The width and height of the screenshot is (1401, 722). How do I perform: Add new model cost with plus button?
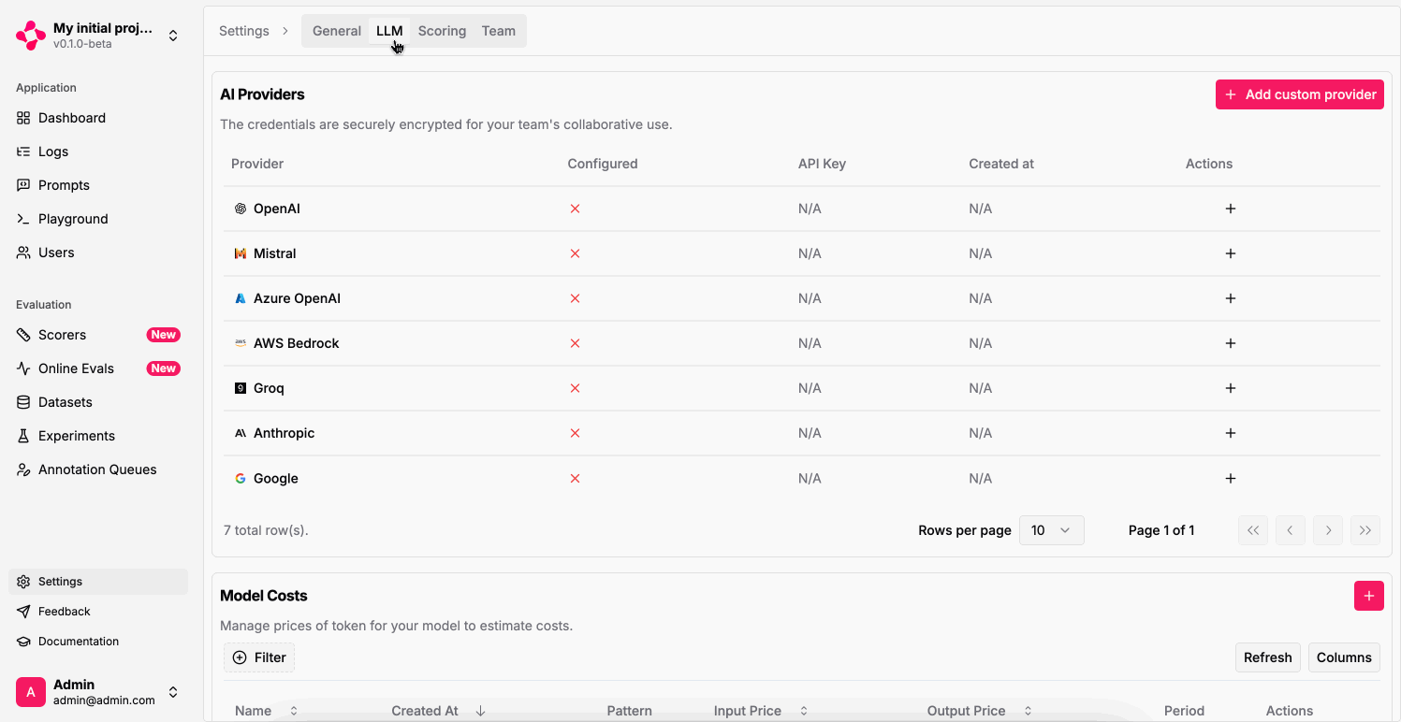coord(1369,596)
